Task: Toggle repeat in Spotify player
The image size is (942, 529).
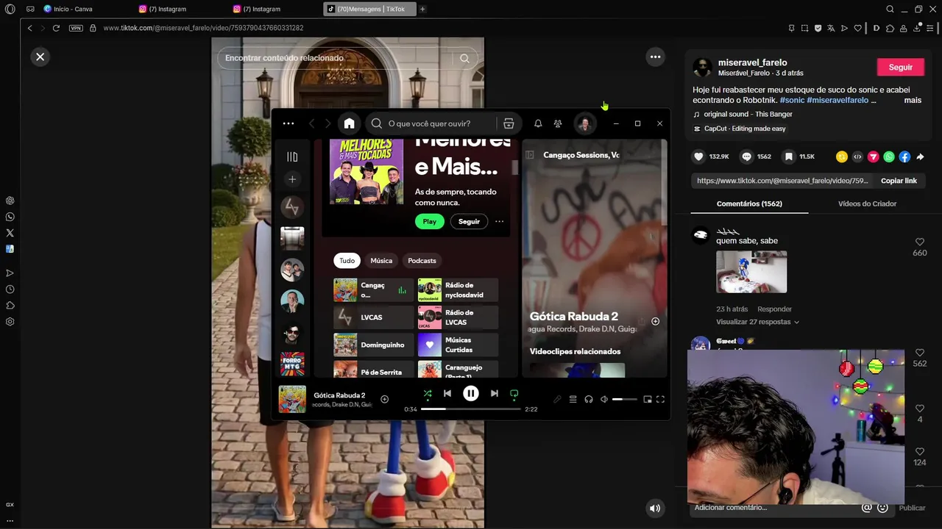Action: pos(514,394)
